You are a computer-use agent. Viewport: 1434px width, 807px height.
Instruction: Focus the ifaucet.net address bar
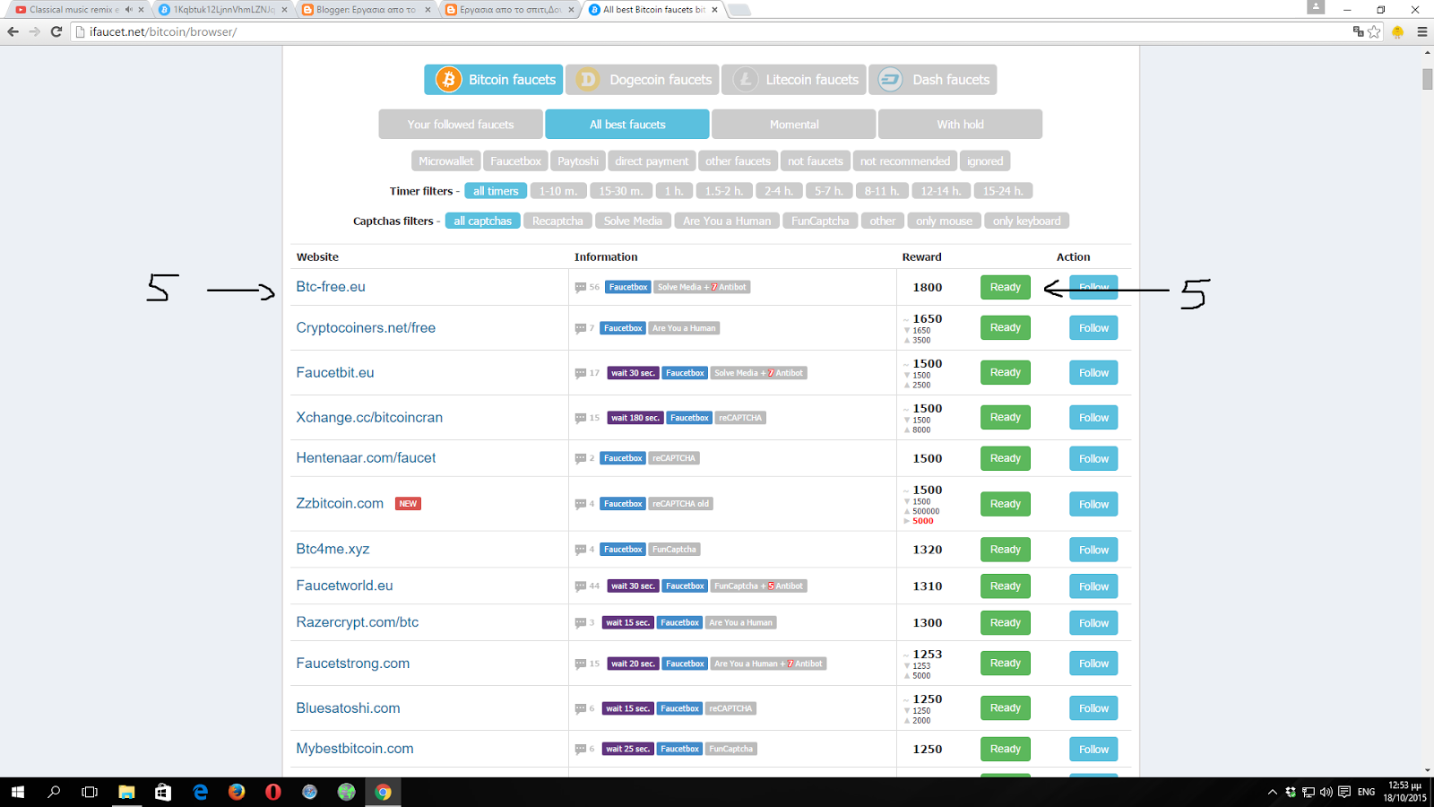click(708, 31)
